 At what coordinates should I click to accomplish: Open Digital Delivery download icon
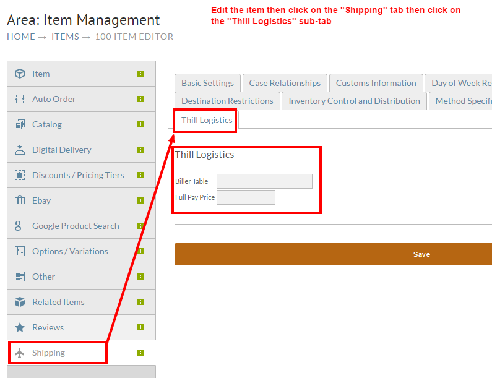click(x=20, y=150)
